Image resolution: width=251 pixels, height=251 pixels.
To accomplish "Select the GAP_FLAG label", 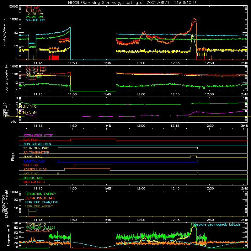I will [31, 140].
